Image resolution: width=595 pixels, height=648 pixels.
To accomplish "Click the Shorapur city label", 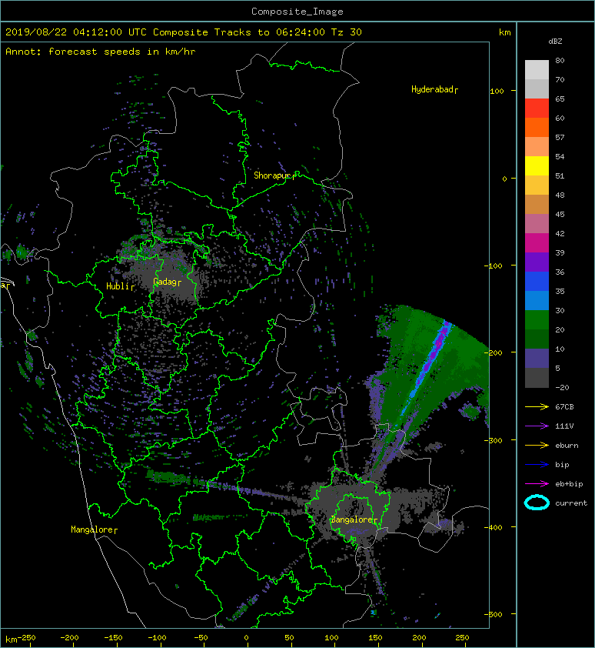I will (274, 175).
